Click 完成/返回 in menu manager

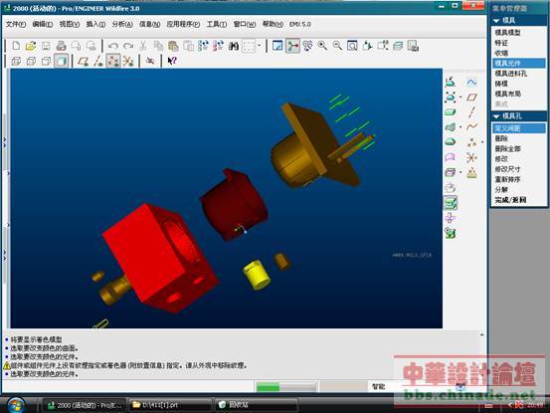(511, 200)
